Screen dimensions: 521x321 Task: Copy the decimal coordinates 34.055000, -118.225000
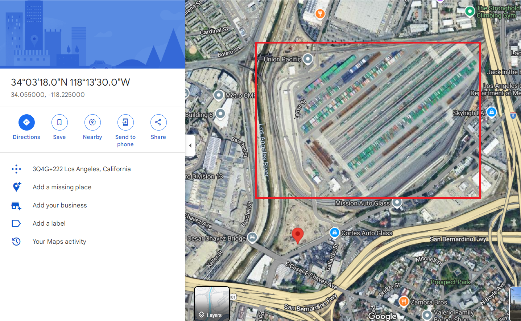click(48, 95)
